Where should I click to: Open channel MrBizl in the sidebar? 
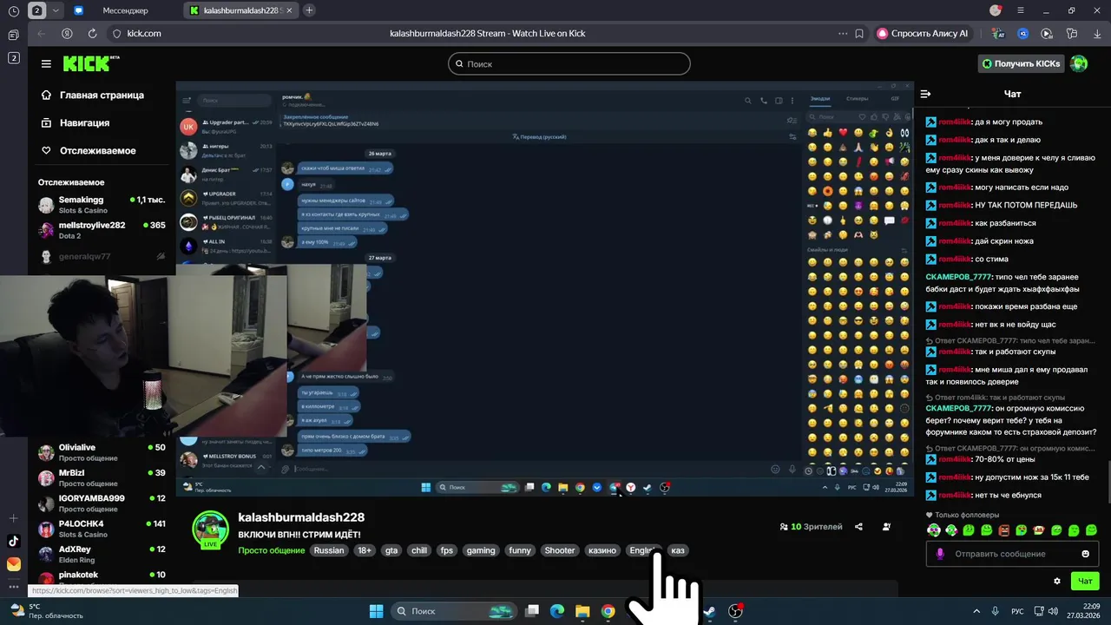click(x=102, y=477)
